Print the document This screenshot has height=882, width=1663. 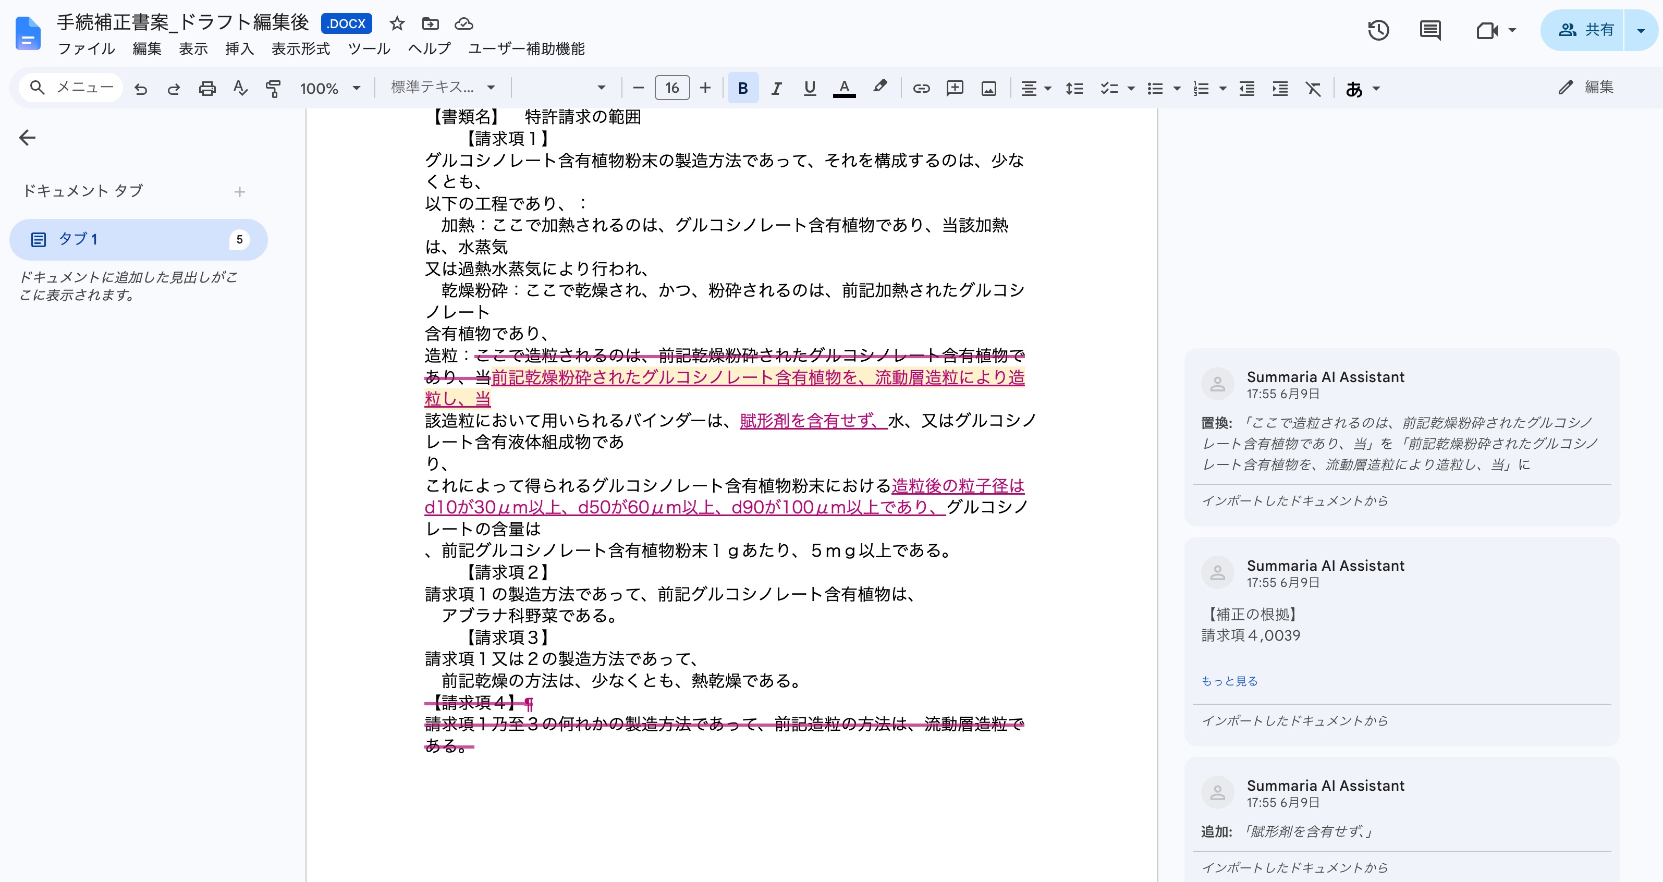click(207, 89)
